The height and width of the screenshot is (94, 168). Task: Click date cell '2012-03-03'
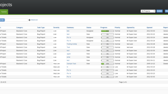click(151, 31)
